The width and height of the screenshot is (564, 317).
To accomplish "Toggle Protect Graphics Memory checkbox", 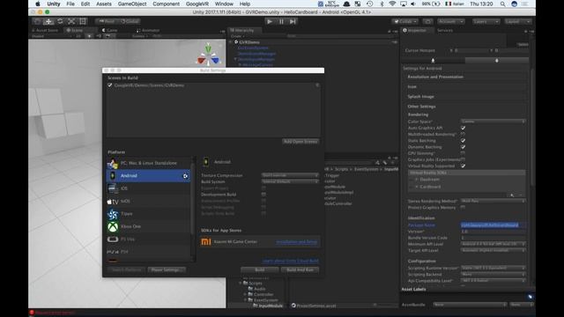I will click(x=463, y=208).
